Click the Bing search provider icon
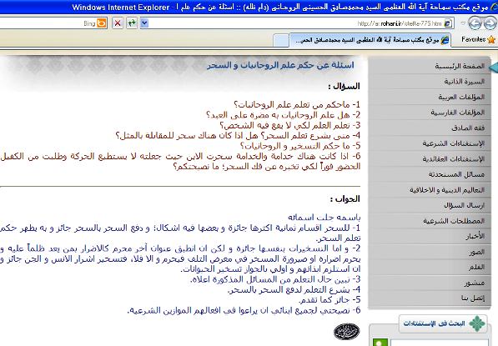 coord(102,23)
